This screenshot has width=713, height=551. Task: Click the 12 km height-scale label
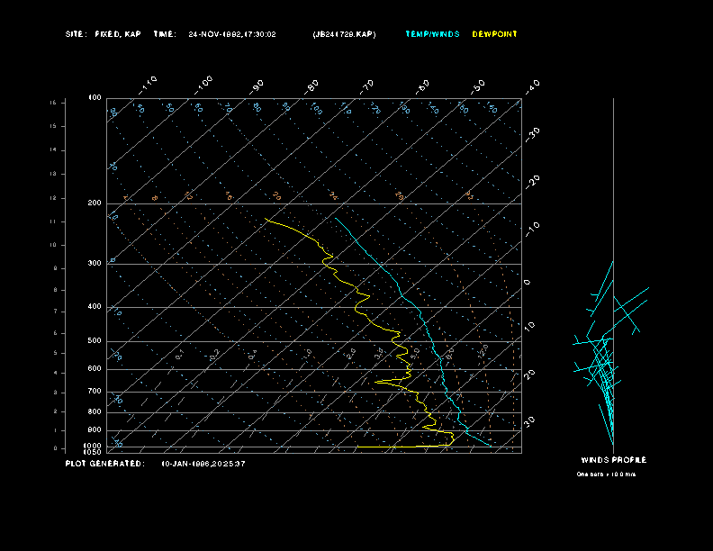[54, 198]
